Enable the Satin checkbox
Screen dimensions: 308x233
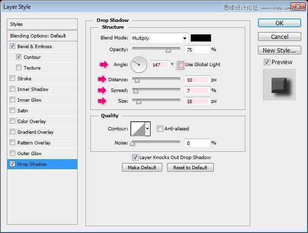[12, 110]
